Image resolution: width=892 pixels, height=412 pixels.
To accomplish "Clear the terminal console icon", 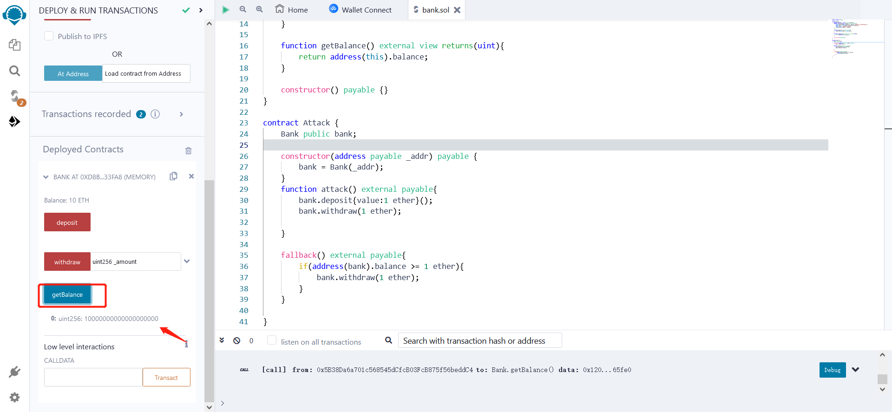I will pyautogui.click(x=237, y=340).
